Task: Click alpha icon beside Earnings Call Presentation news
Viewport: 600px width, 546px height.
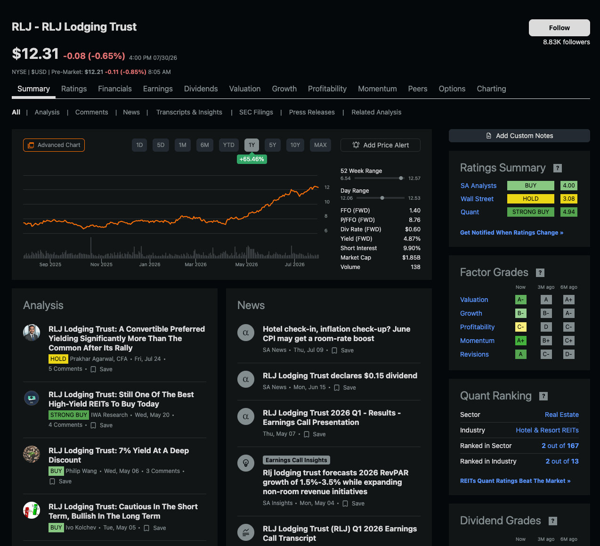Action: click(x=246, y=416)
